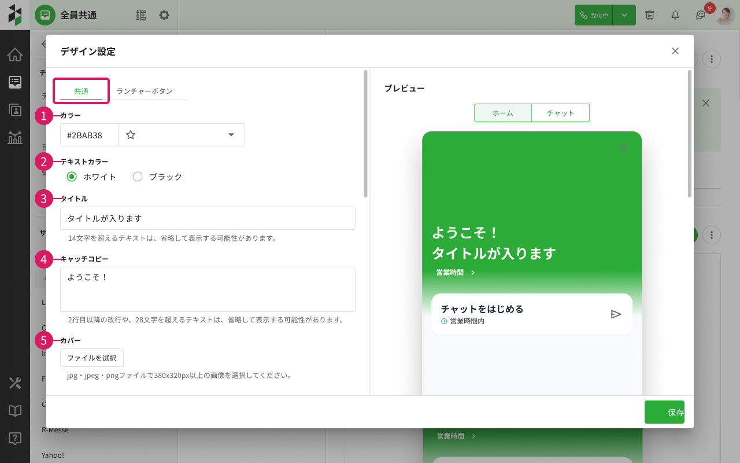The height and width of the screenshot is (463, 740).
Task: Click the タイトル text input field
Action: click(208, 219)
